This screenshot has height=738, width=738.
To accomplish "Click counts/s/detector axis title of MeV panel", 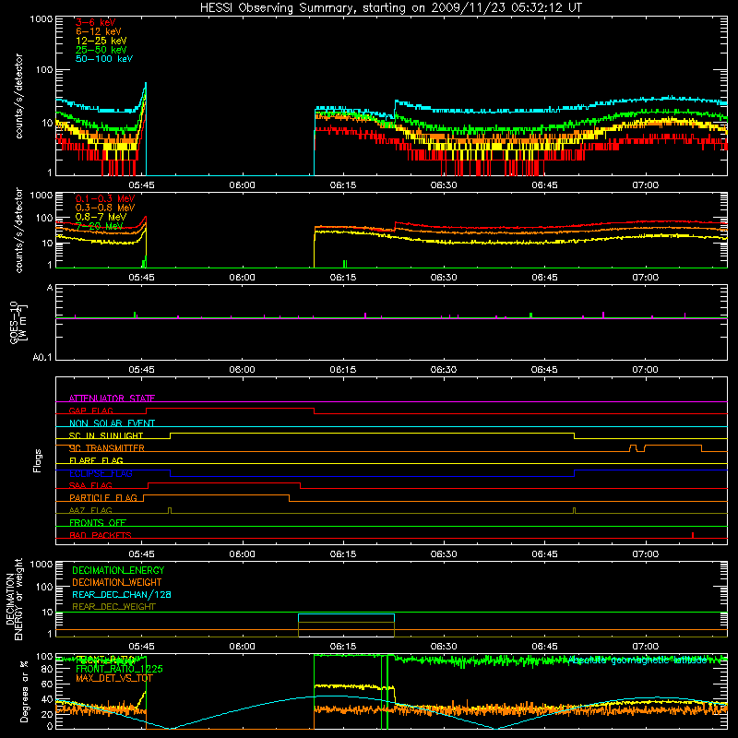I will [18, 231].
